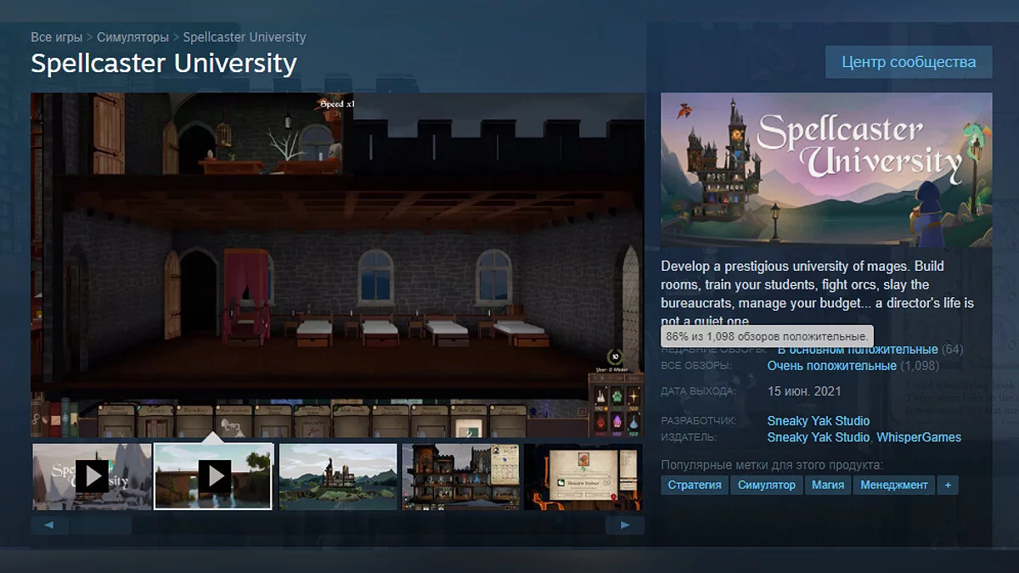
Task: Open the Spellcaster University header image
Action: (x=826, y=170)
